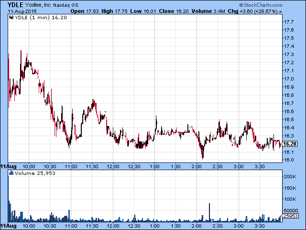
Task: Click the 10:00 label under price chart
Action: point(29,167)
